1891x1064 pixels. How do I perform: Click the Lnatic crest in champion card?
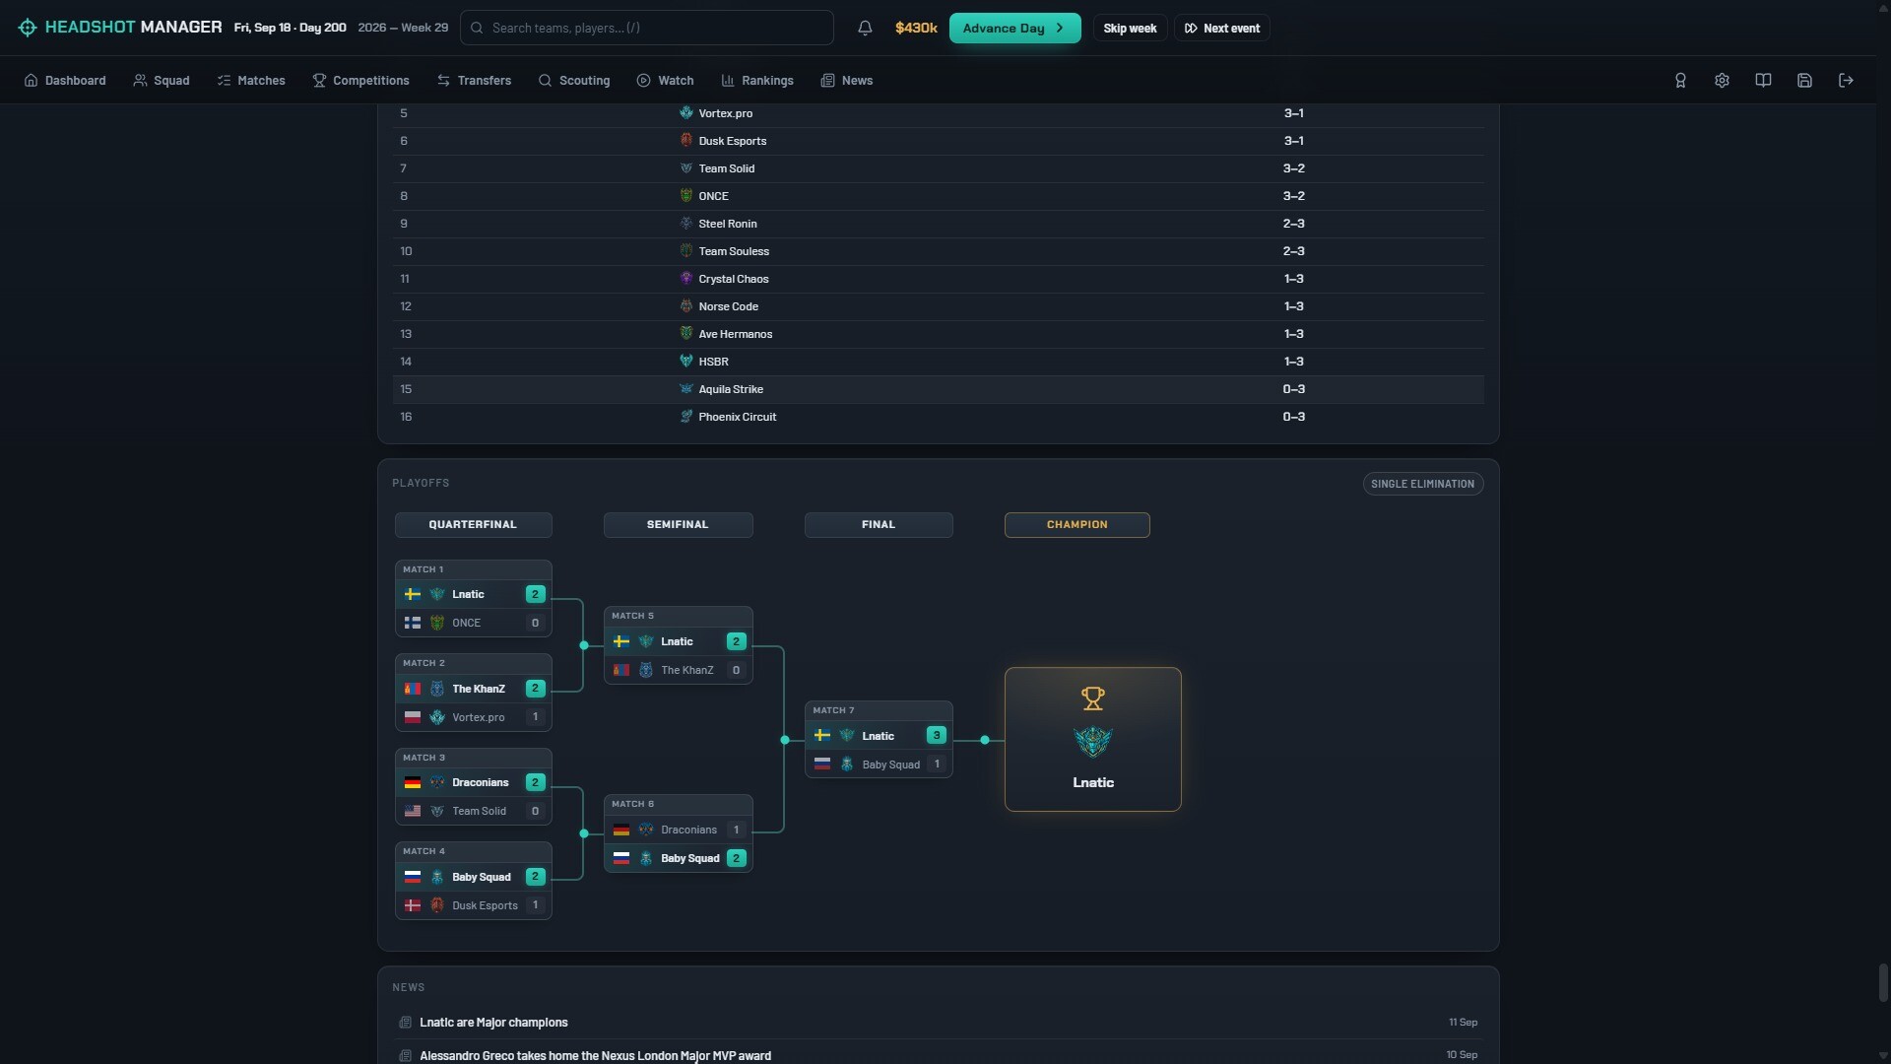click(1092, 741)
